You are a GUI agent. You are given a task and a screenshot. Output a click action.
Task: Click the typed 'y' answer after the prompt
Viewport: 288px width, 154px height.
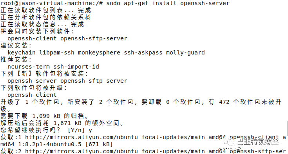click(90, 130)
